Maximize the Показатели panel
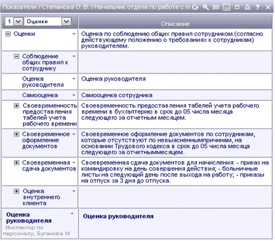Screen dimensions: 275x241 click(x=237, y=7)
